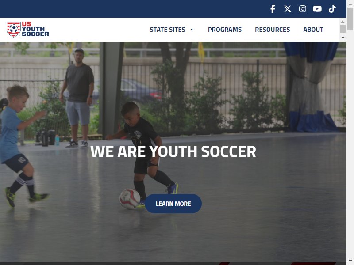This screenshot has height=265, width=354.
Task: Click the Learn More button
Action: click(x=173, y=204)
